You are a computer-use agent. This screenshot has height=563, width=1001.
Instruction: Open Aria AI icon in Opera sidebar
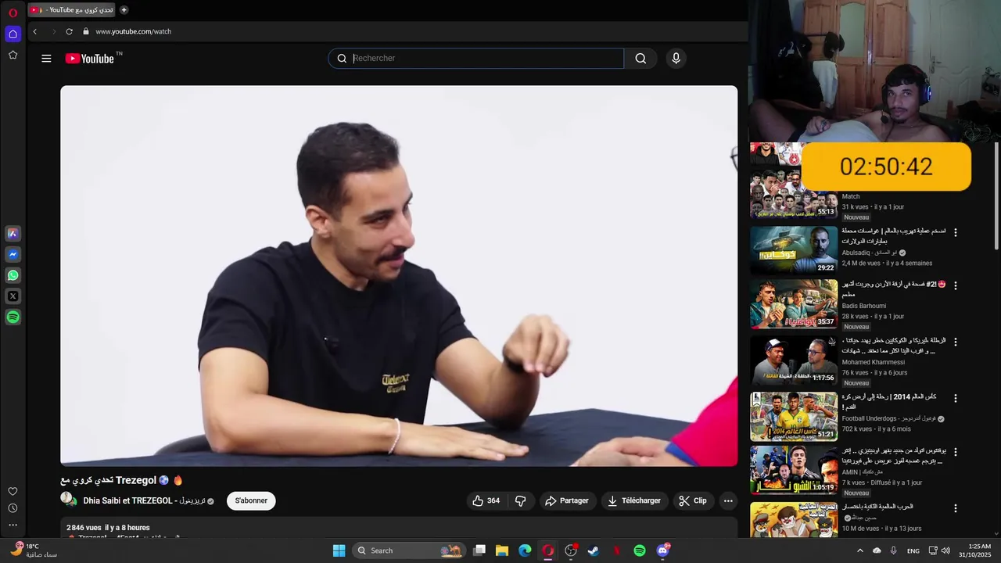pyautogui.click(x=13, y=233)
